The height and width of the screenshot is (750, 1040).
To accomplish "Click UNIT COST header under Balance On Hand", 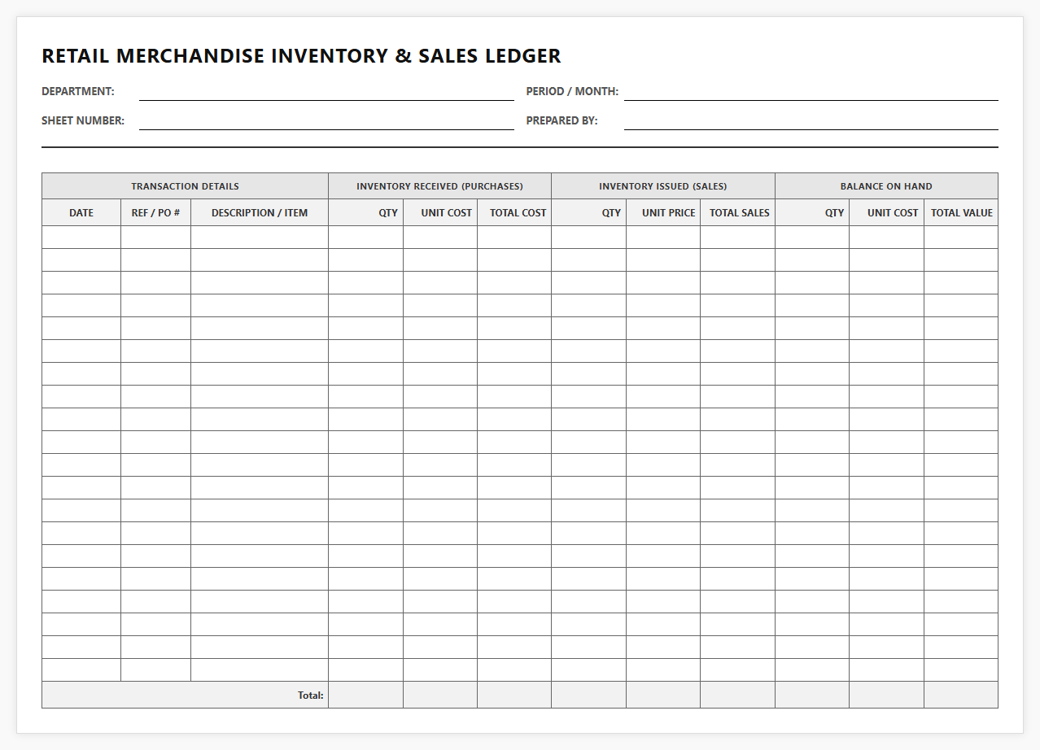I will [x=887, y=213].
